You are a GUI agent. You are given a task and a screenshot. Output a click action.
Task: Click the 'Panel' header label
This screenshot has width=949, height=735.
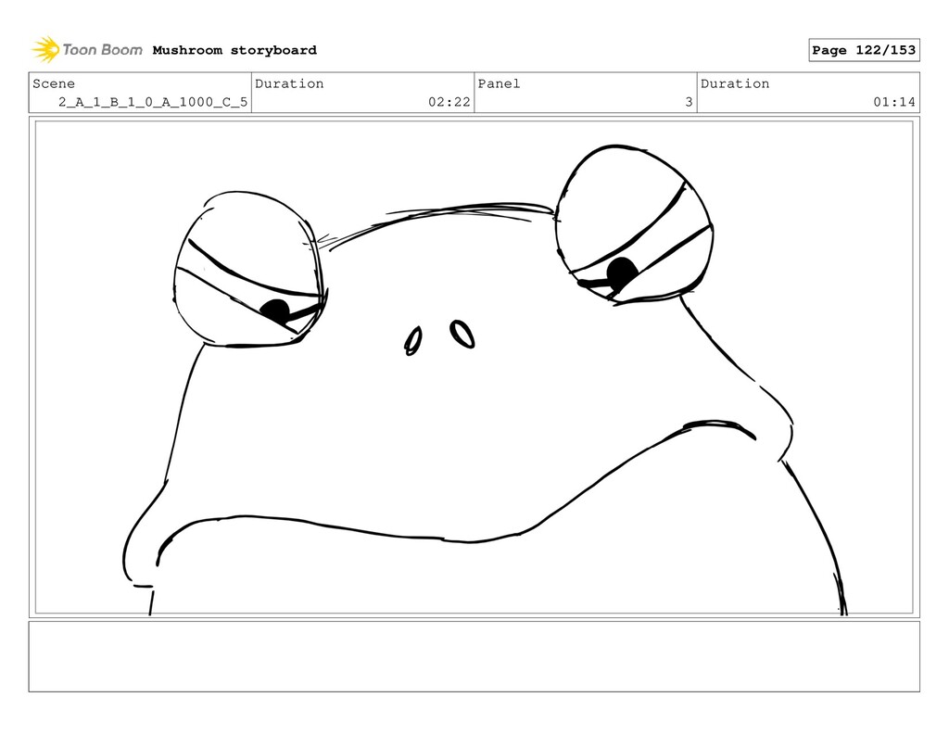coord(499,83)
